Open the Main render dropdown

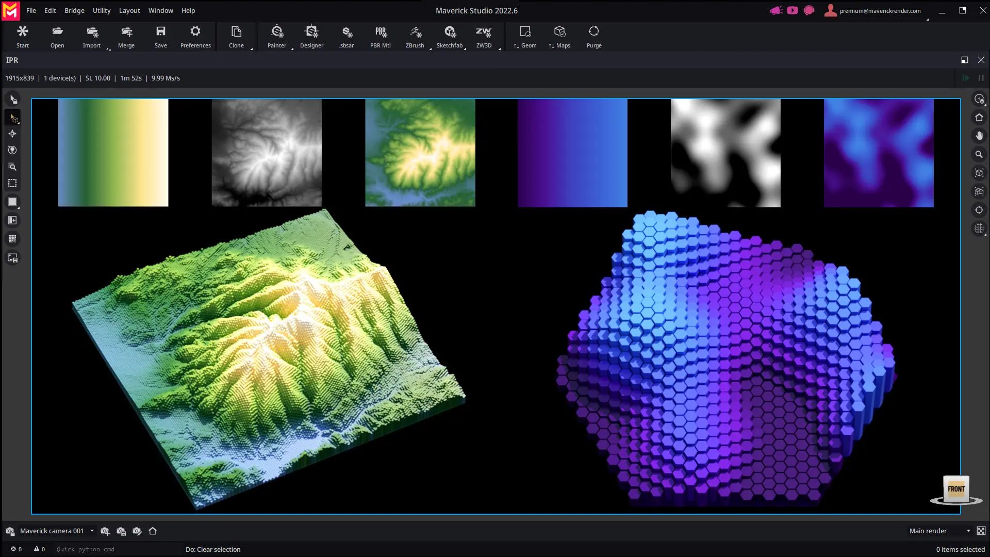point(968,531)
